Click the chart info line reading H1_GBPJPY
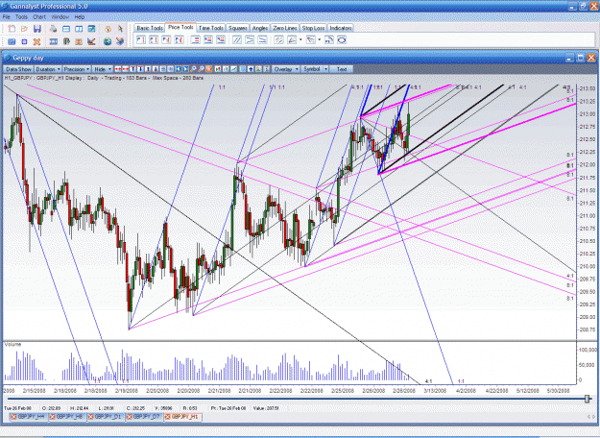Screen dimensions: 600x438 104,78
